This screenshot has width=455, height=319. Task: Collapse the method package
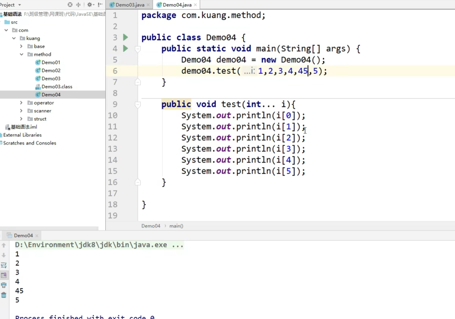tap(21, 54)
